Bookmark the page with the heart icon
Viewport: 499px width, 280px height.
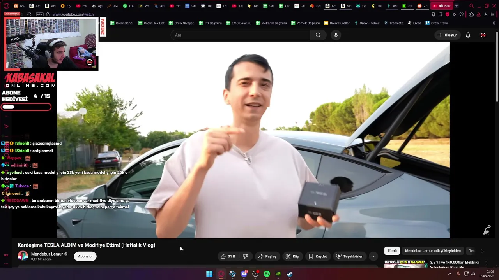point(462,14)
